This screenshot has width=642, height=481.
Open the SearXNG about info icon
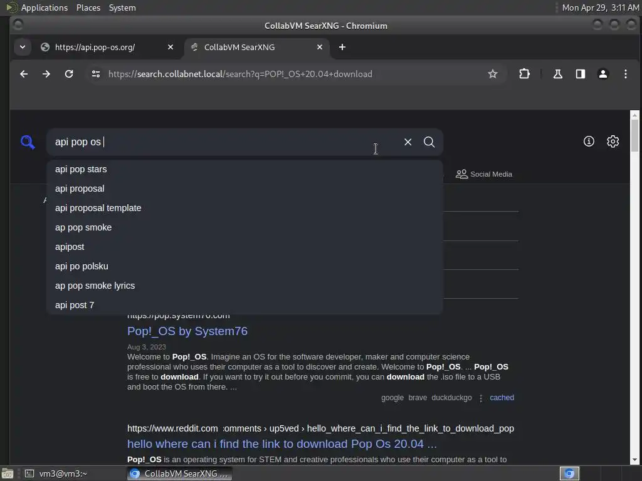tap(589, 142)
